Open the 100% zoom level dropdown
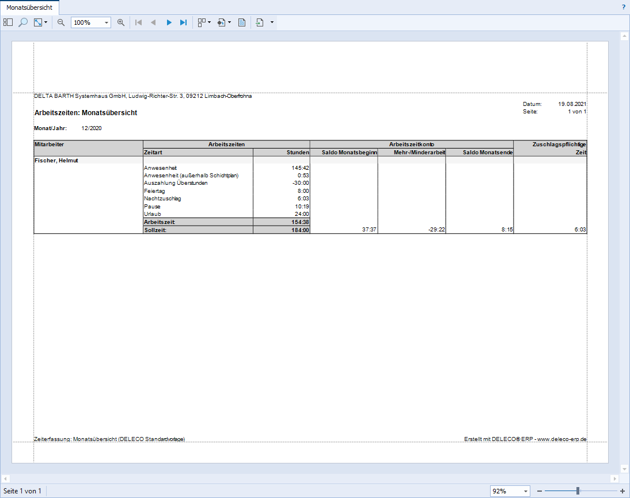Image resolution: width=630 pixels, height=498 pixels. pyautogui.click(x=107, y=22)
